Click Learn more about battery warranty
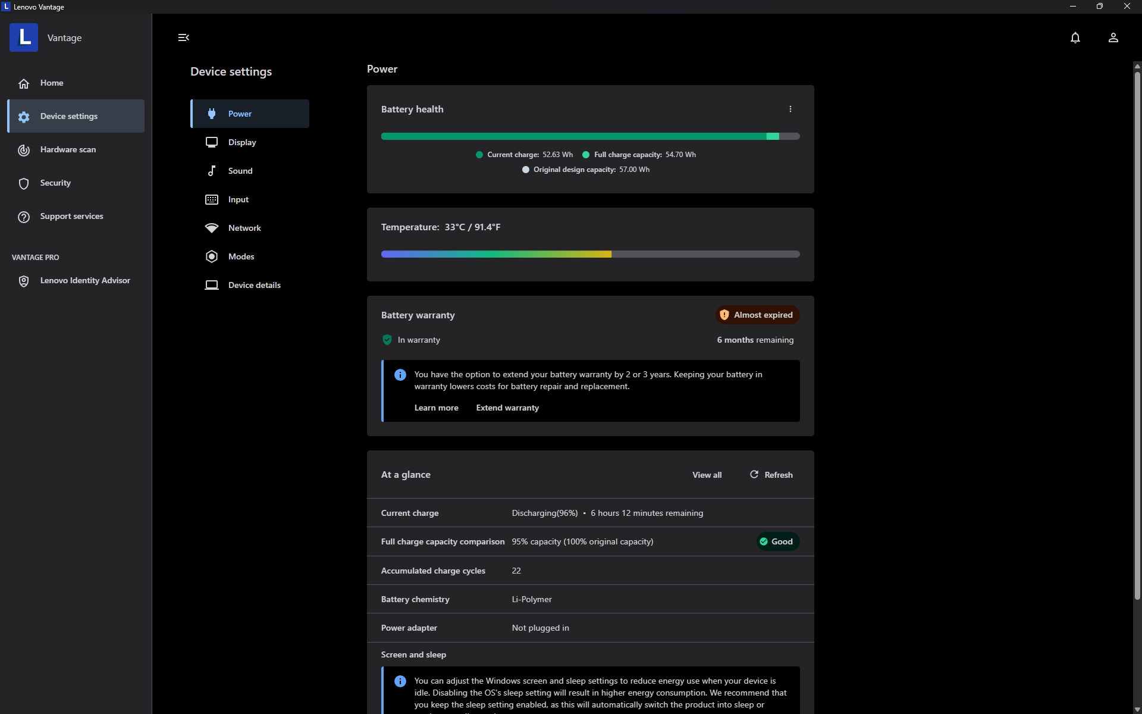This screenshot has height=714, width=1142. (x=436, y=408)
